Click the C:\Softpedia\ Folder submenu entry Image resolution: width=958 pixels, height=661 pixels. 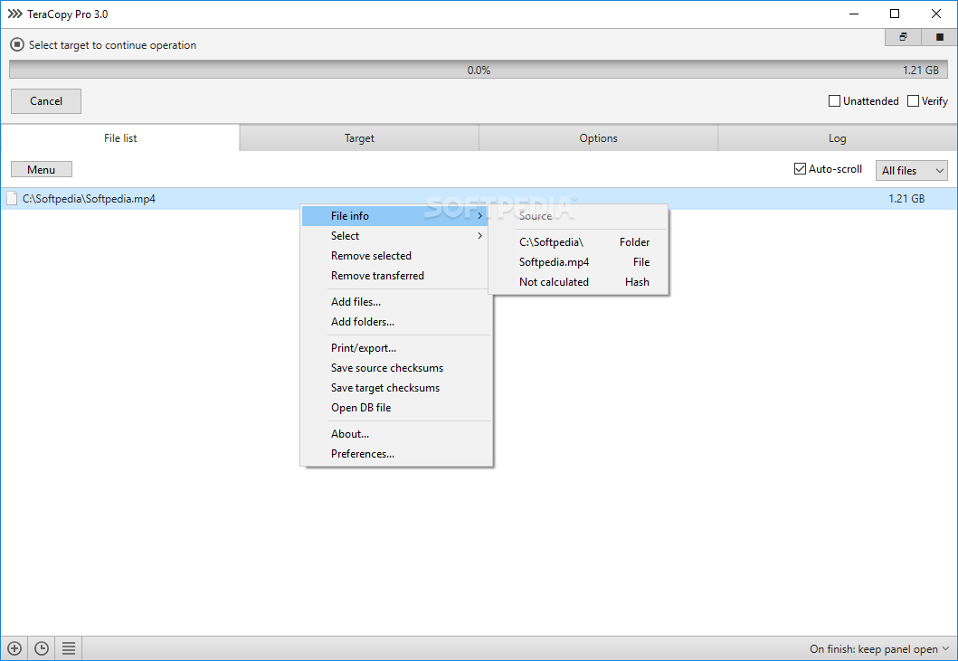579,242
